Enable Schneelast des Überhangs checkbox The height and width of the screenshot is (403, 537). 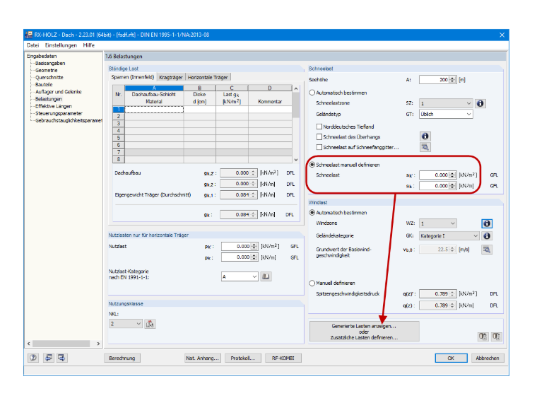[x=319, y=136]
